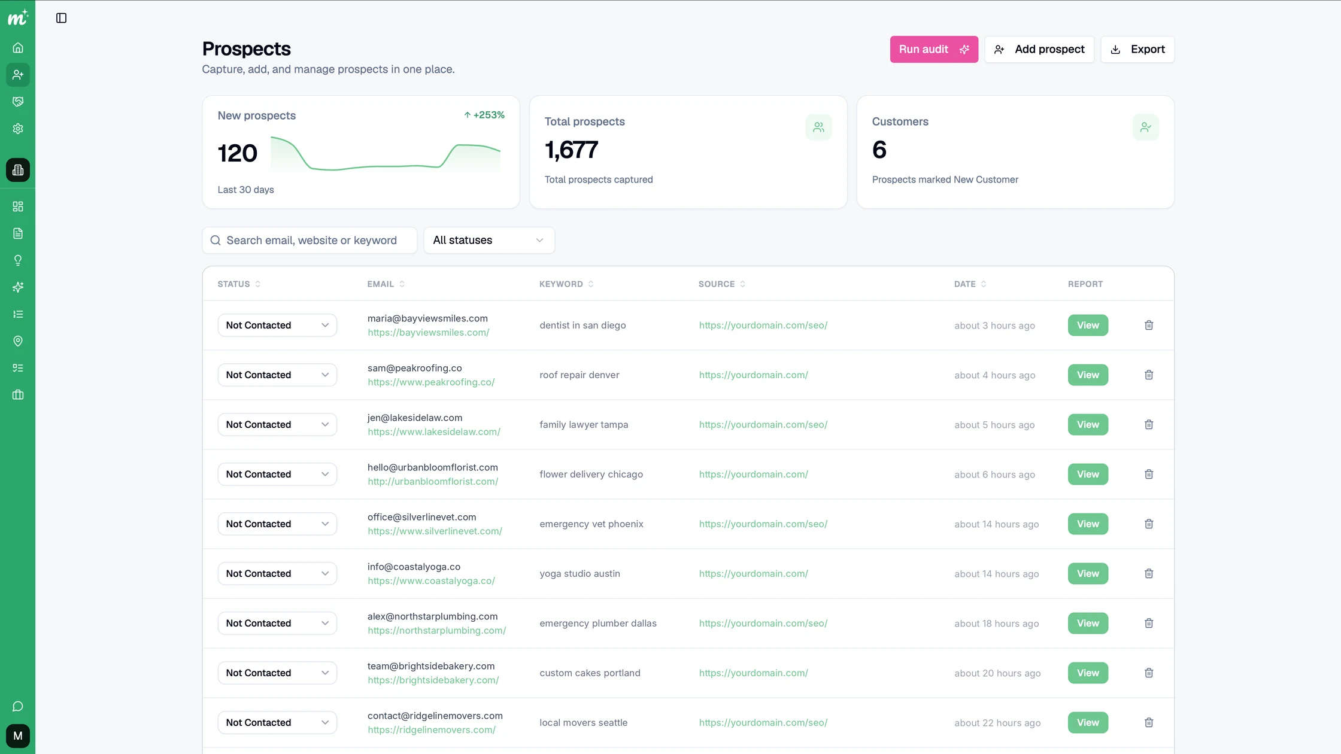Open the dashboard grid sidebar icon
This screenshot has width=1341, height=754.
pyautogui.click(x=18, y=206)
